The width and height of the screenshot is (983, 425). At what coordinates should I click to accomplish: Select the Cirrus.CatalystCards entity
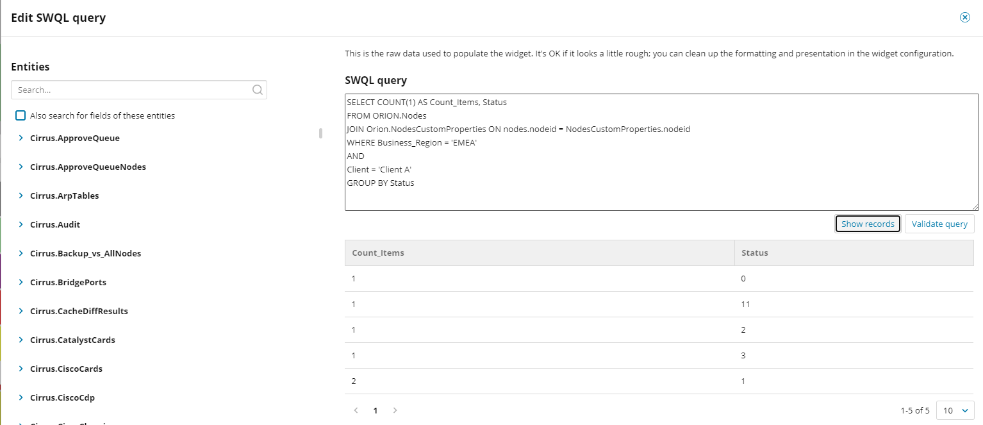72,340
